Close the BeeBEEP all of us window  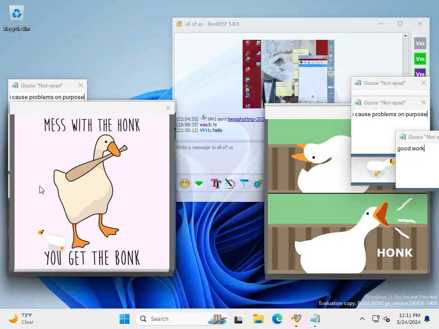pos(420,24)
